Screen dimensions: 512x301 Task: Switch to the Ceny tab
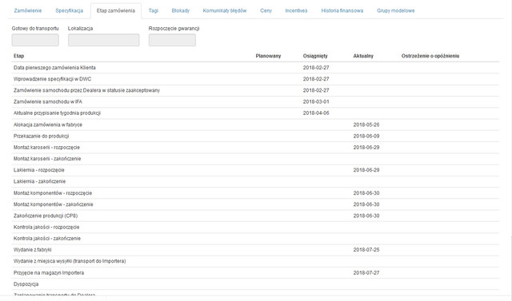click(266, 10)
